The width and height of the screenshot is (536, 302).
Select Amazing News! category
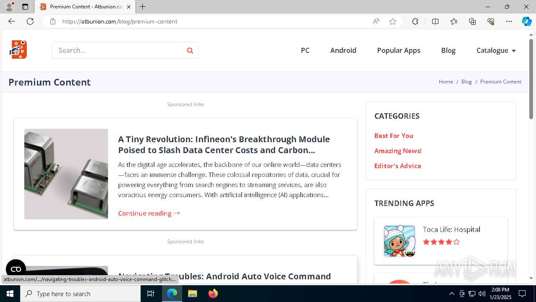pos(398,151)
